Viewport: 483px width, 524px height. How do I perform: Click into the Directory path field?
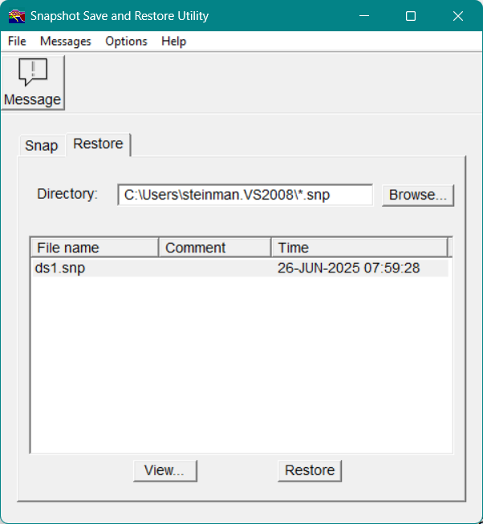click(245, 195)
